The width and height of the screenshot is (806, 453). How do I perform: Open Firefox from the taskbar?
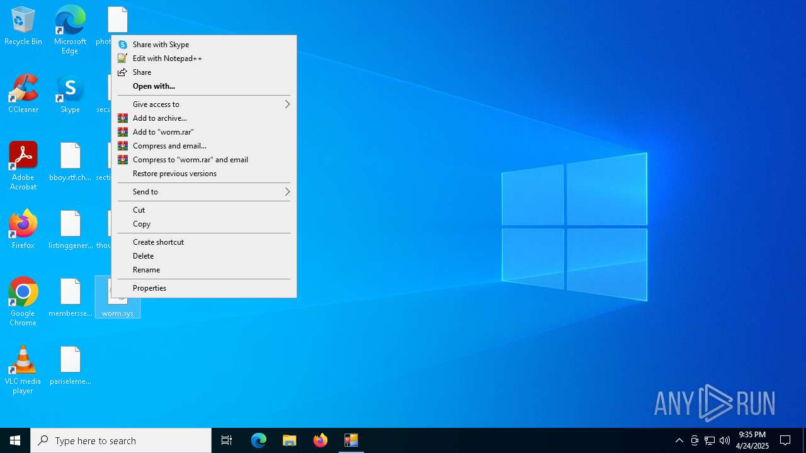tap(321, 440)
